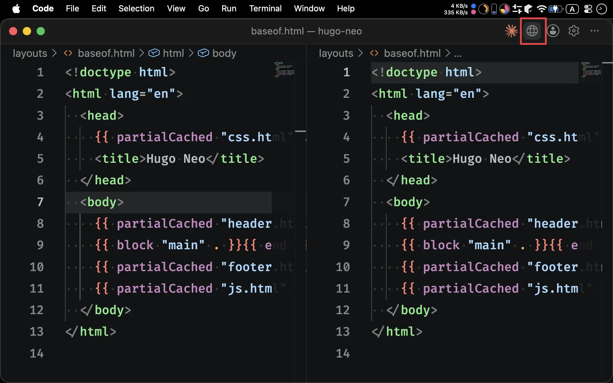Viewport: 613px width, 383px height.
Task: Click the globe icon in title bar
Action: tap(532, 31)
